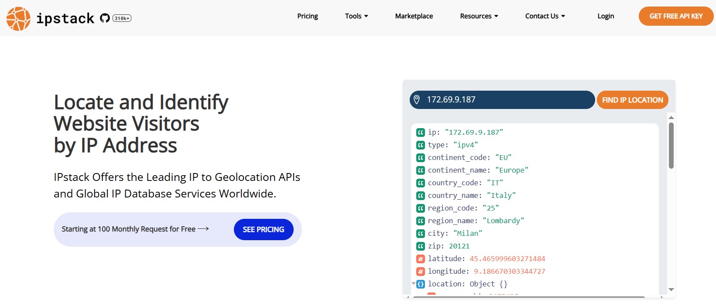This screenshot has height=306, width=716.
Task: Open the GitHub icon link
Action: pyautogui.click(x=105, y=18)
